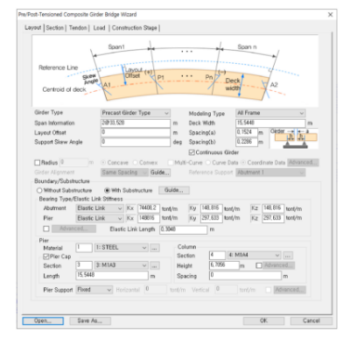Toggle Continuous Girder checkbox
The width and height of the screenshot is (350, 338).
pyautogui.click(x=192, y=152)
